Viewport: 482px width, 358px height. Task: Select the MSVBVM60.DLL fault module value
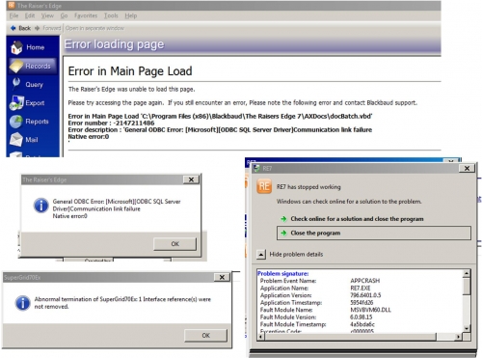370,310
